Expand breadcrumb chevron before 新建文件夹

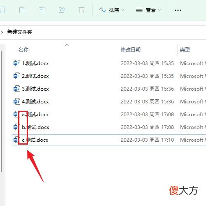point(2,33)
